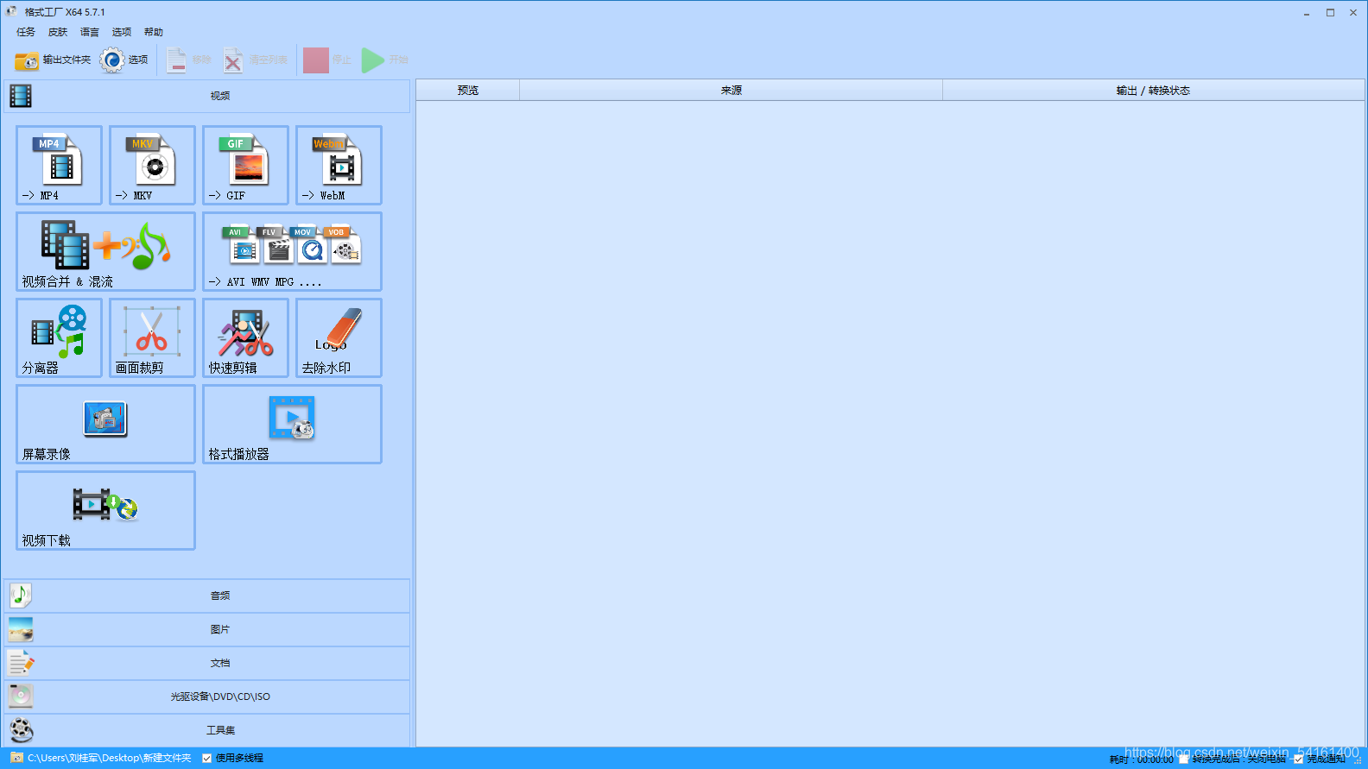Click the pencil document 文档 icon
This screenshot has width=1368, height=769.
(21, 663)
